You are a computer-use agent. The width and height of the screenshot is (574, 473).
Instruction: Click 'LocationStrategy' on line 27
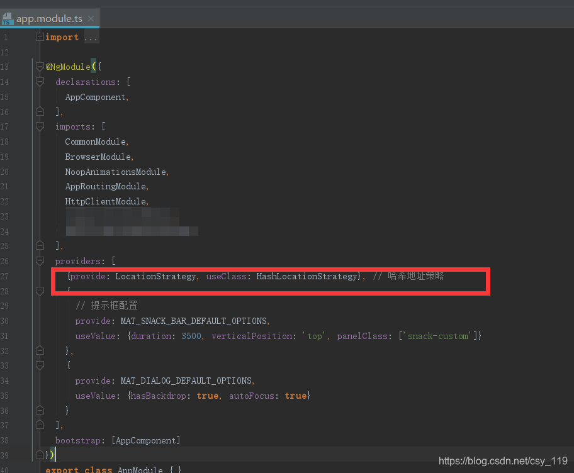tap(155, 276)
